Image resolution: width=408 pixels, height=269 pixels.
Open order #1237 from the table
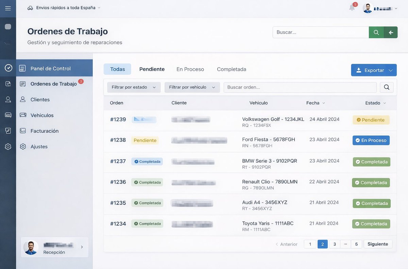(118, 161)
